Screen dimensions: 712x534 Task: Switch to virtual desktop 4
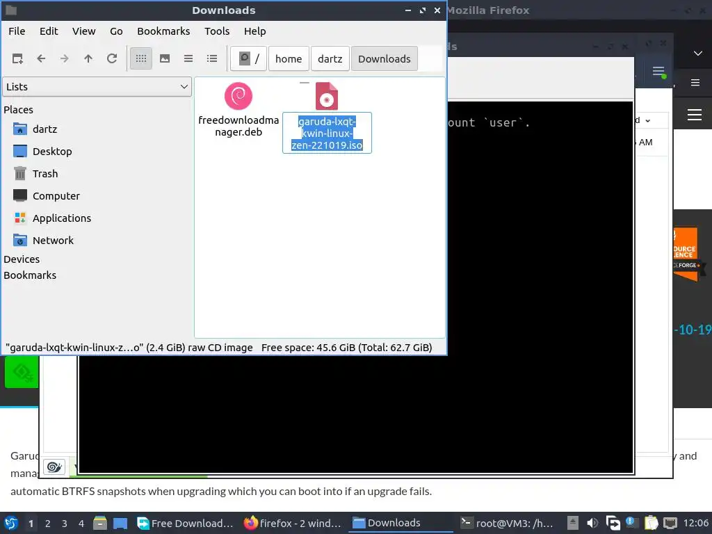pyautogui.click(x=81, y=524)
